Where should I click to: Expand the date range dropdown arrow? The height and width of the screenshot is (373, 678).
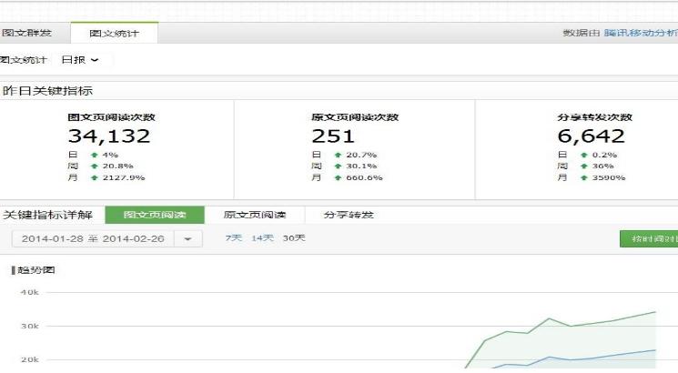point(187,238)
